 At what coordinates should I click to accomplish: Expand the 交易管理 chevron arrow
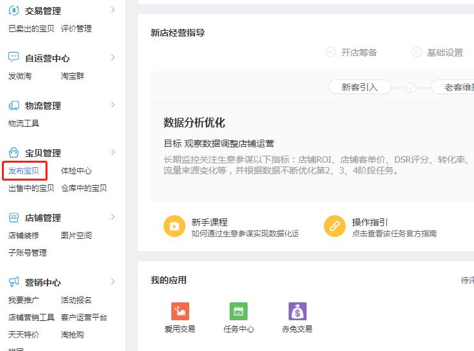pos(113,10)
